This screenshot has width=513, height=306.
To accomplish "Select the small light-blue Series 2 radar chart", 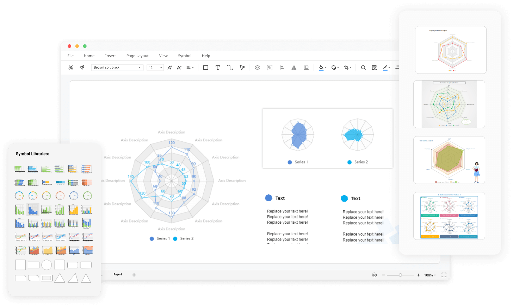I will pyautogui.click(x=358, y=135).
